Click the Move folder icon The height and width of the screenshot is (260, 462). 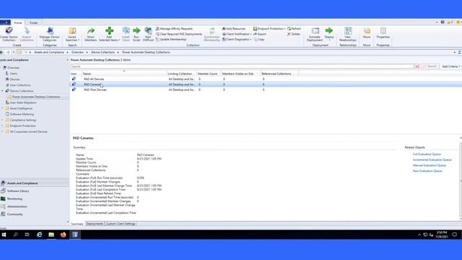point(367,30)
